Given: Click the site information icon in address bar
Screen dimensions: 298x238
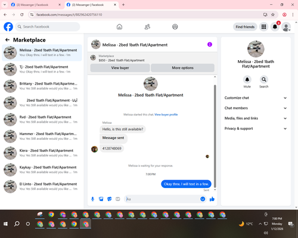Looking at the screenshot, I should coord(32,15).
